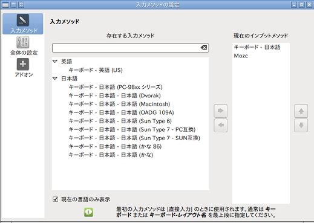Select Mozc in current input methods
Viewport: 314px width, 223px height.
point(241,56)
